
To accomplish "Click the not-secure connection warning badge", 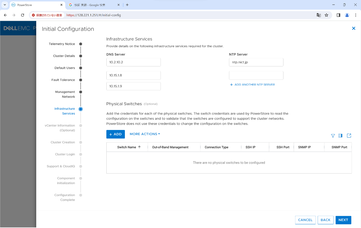I will 47,15.
